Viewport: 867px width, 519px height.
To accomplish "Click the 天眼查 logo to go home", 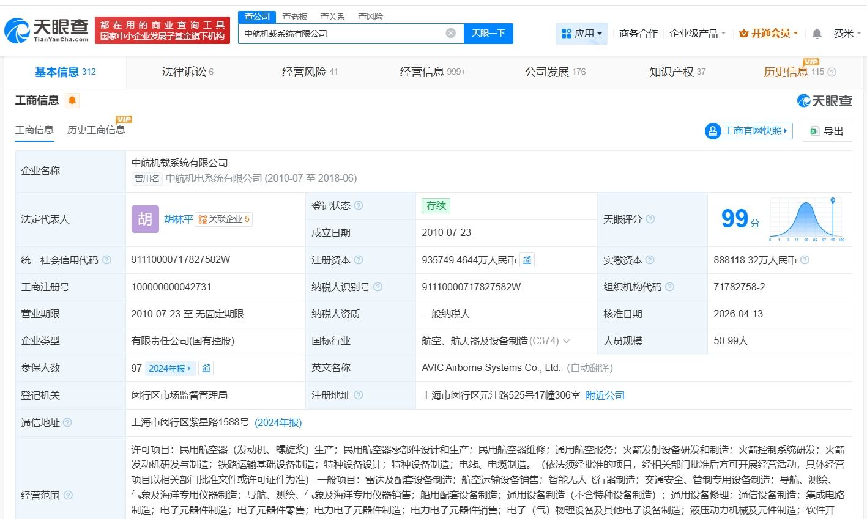I will coord(47,31).
